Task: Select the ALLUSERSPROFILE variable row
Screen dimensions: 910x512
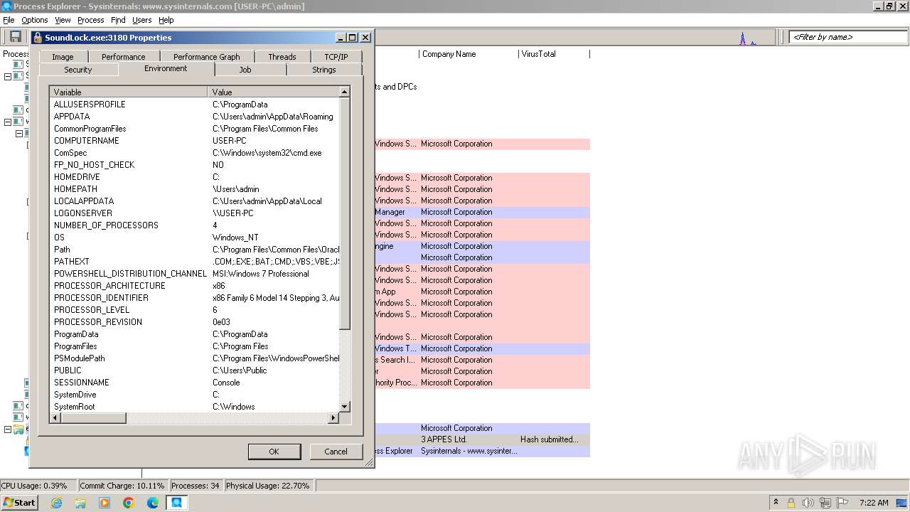Action: (194, 105)
